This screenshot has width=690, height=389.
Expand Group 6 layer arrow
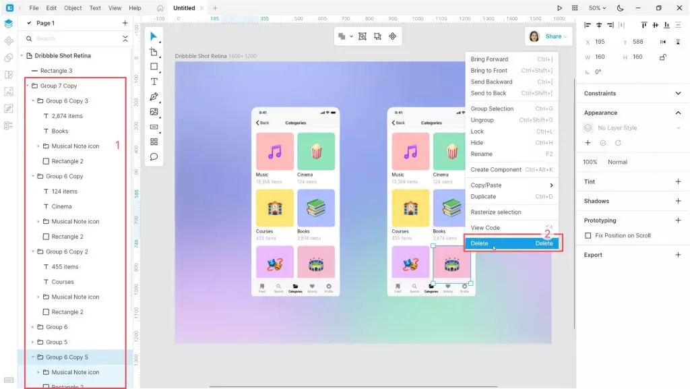(x=33, y=327)
